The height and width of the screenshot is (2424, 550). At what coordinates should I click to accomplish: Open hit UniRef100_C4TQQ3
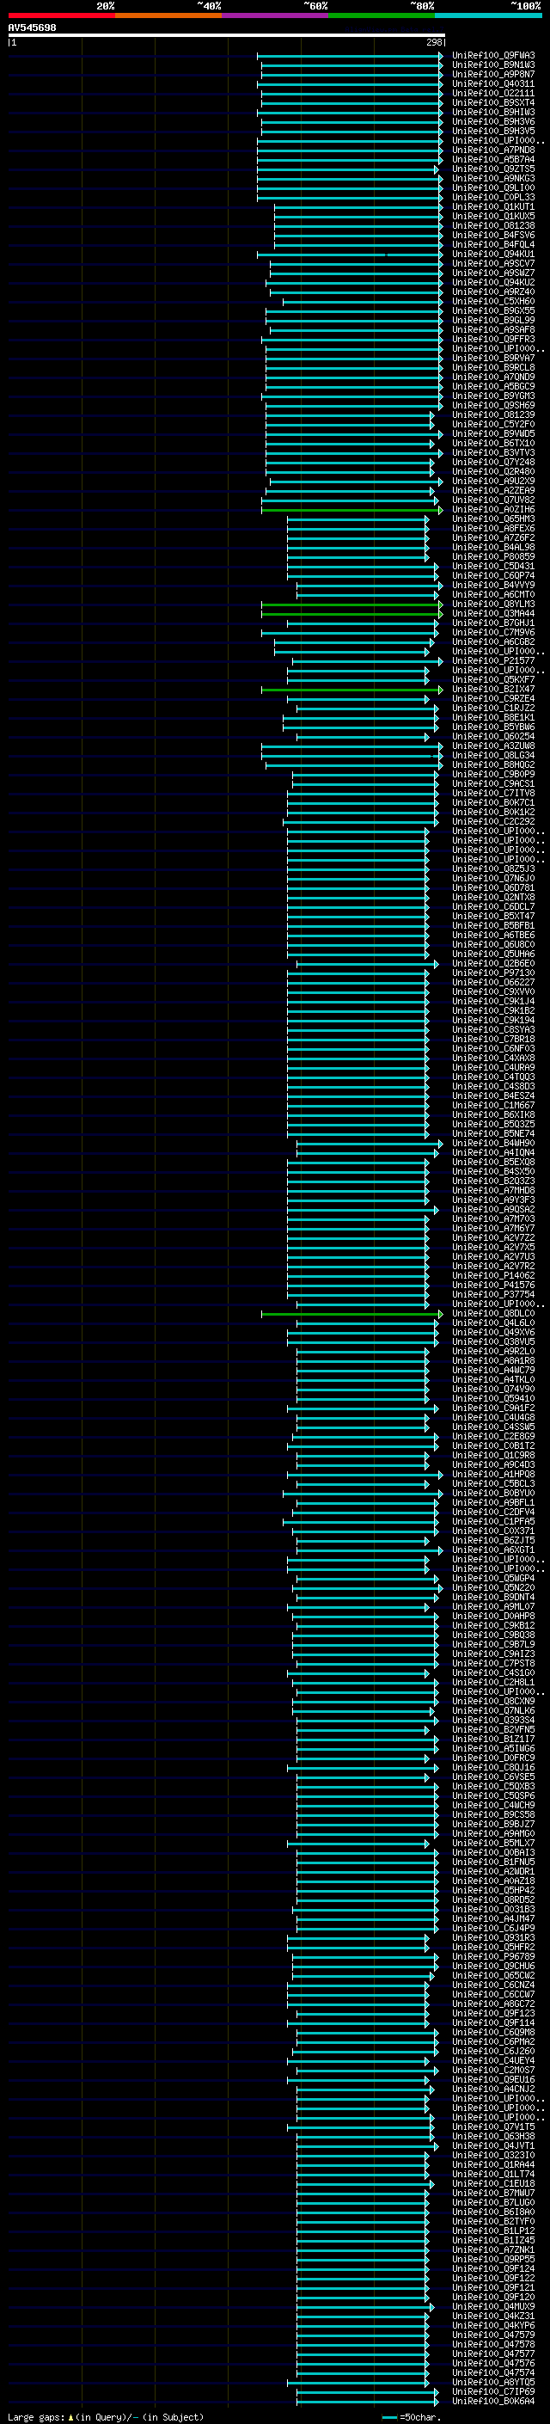pyautogui.click(x=493, y=1077)
